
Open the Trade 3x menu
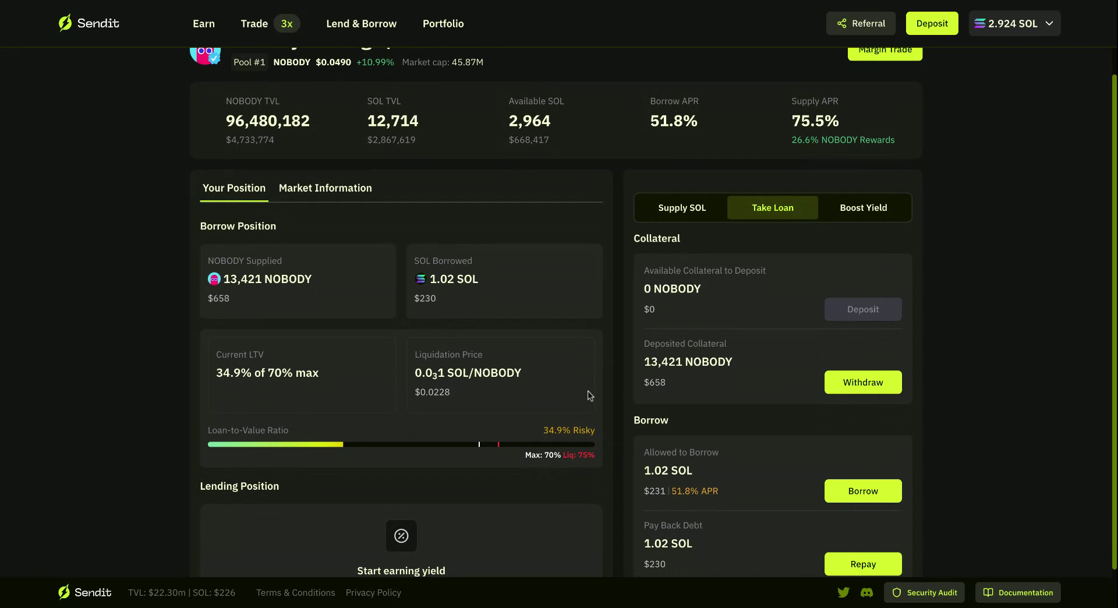point(270,23)
